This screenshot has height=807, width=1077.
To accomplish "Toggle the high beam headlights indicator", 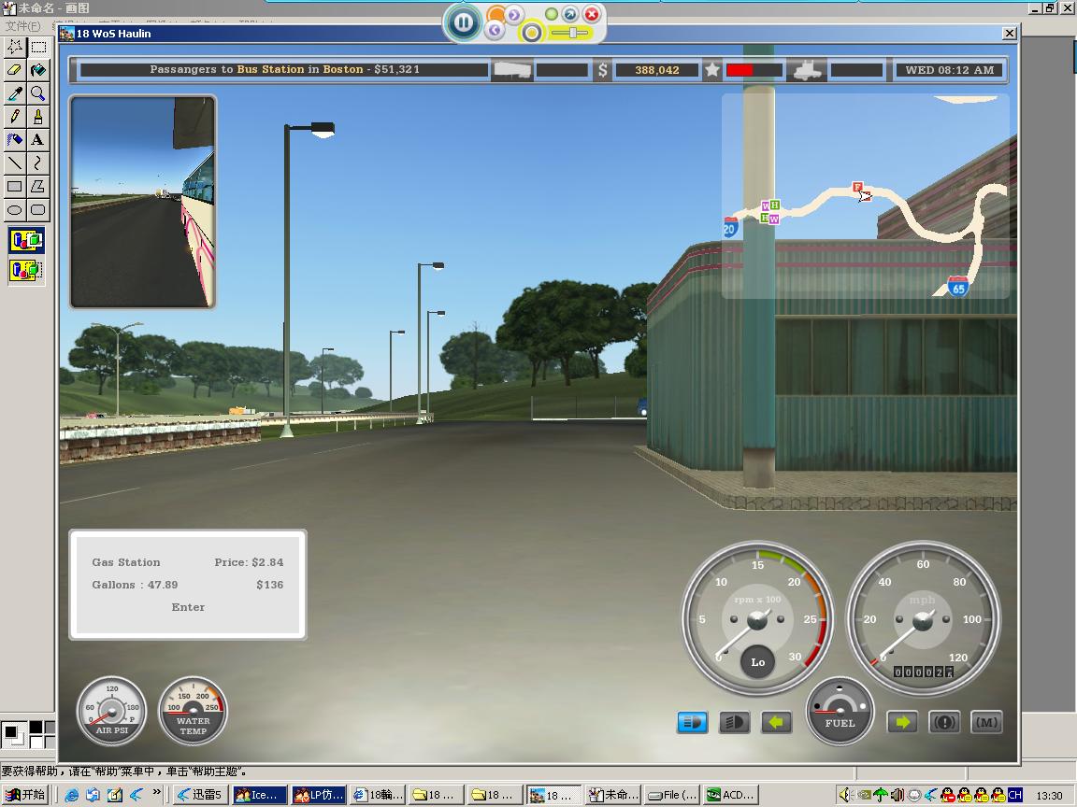I will (692, 722).
